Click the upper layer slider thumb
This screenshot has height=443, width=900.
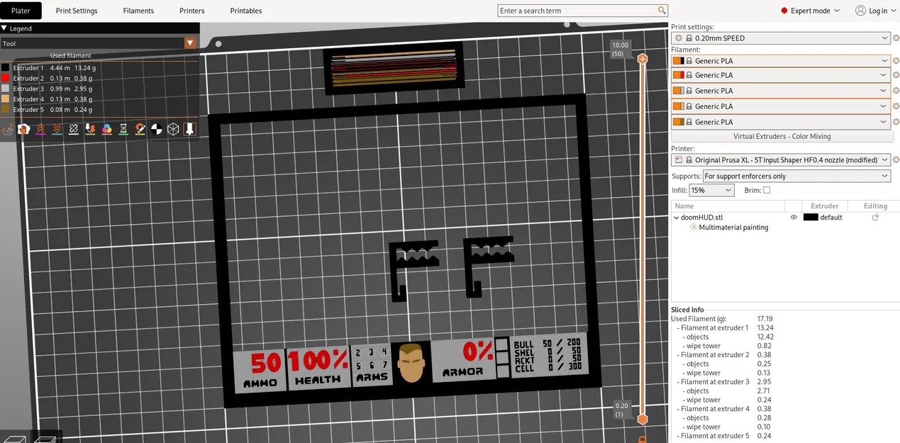643,59
